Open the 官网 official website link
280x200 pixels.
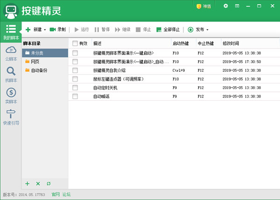click(x=56, y=194)
